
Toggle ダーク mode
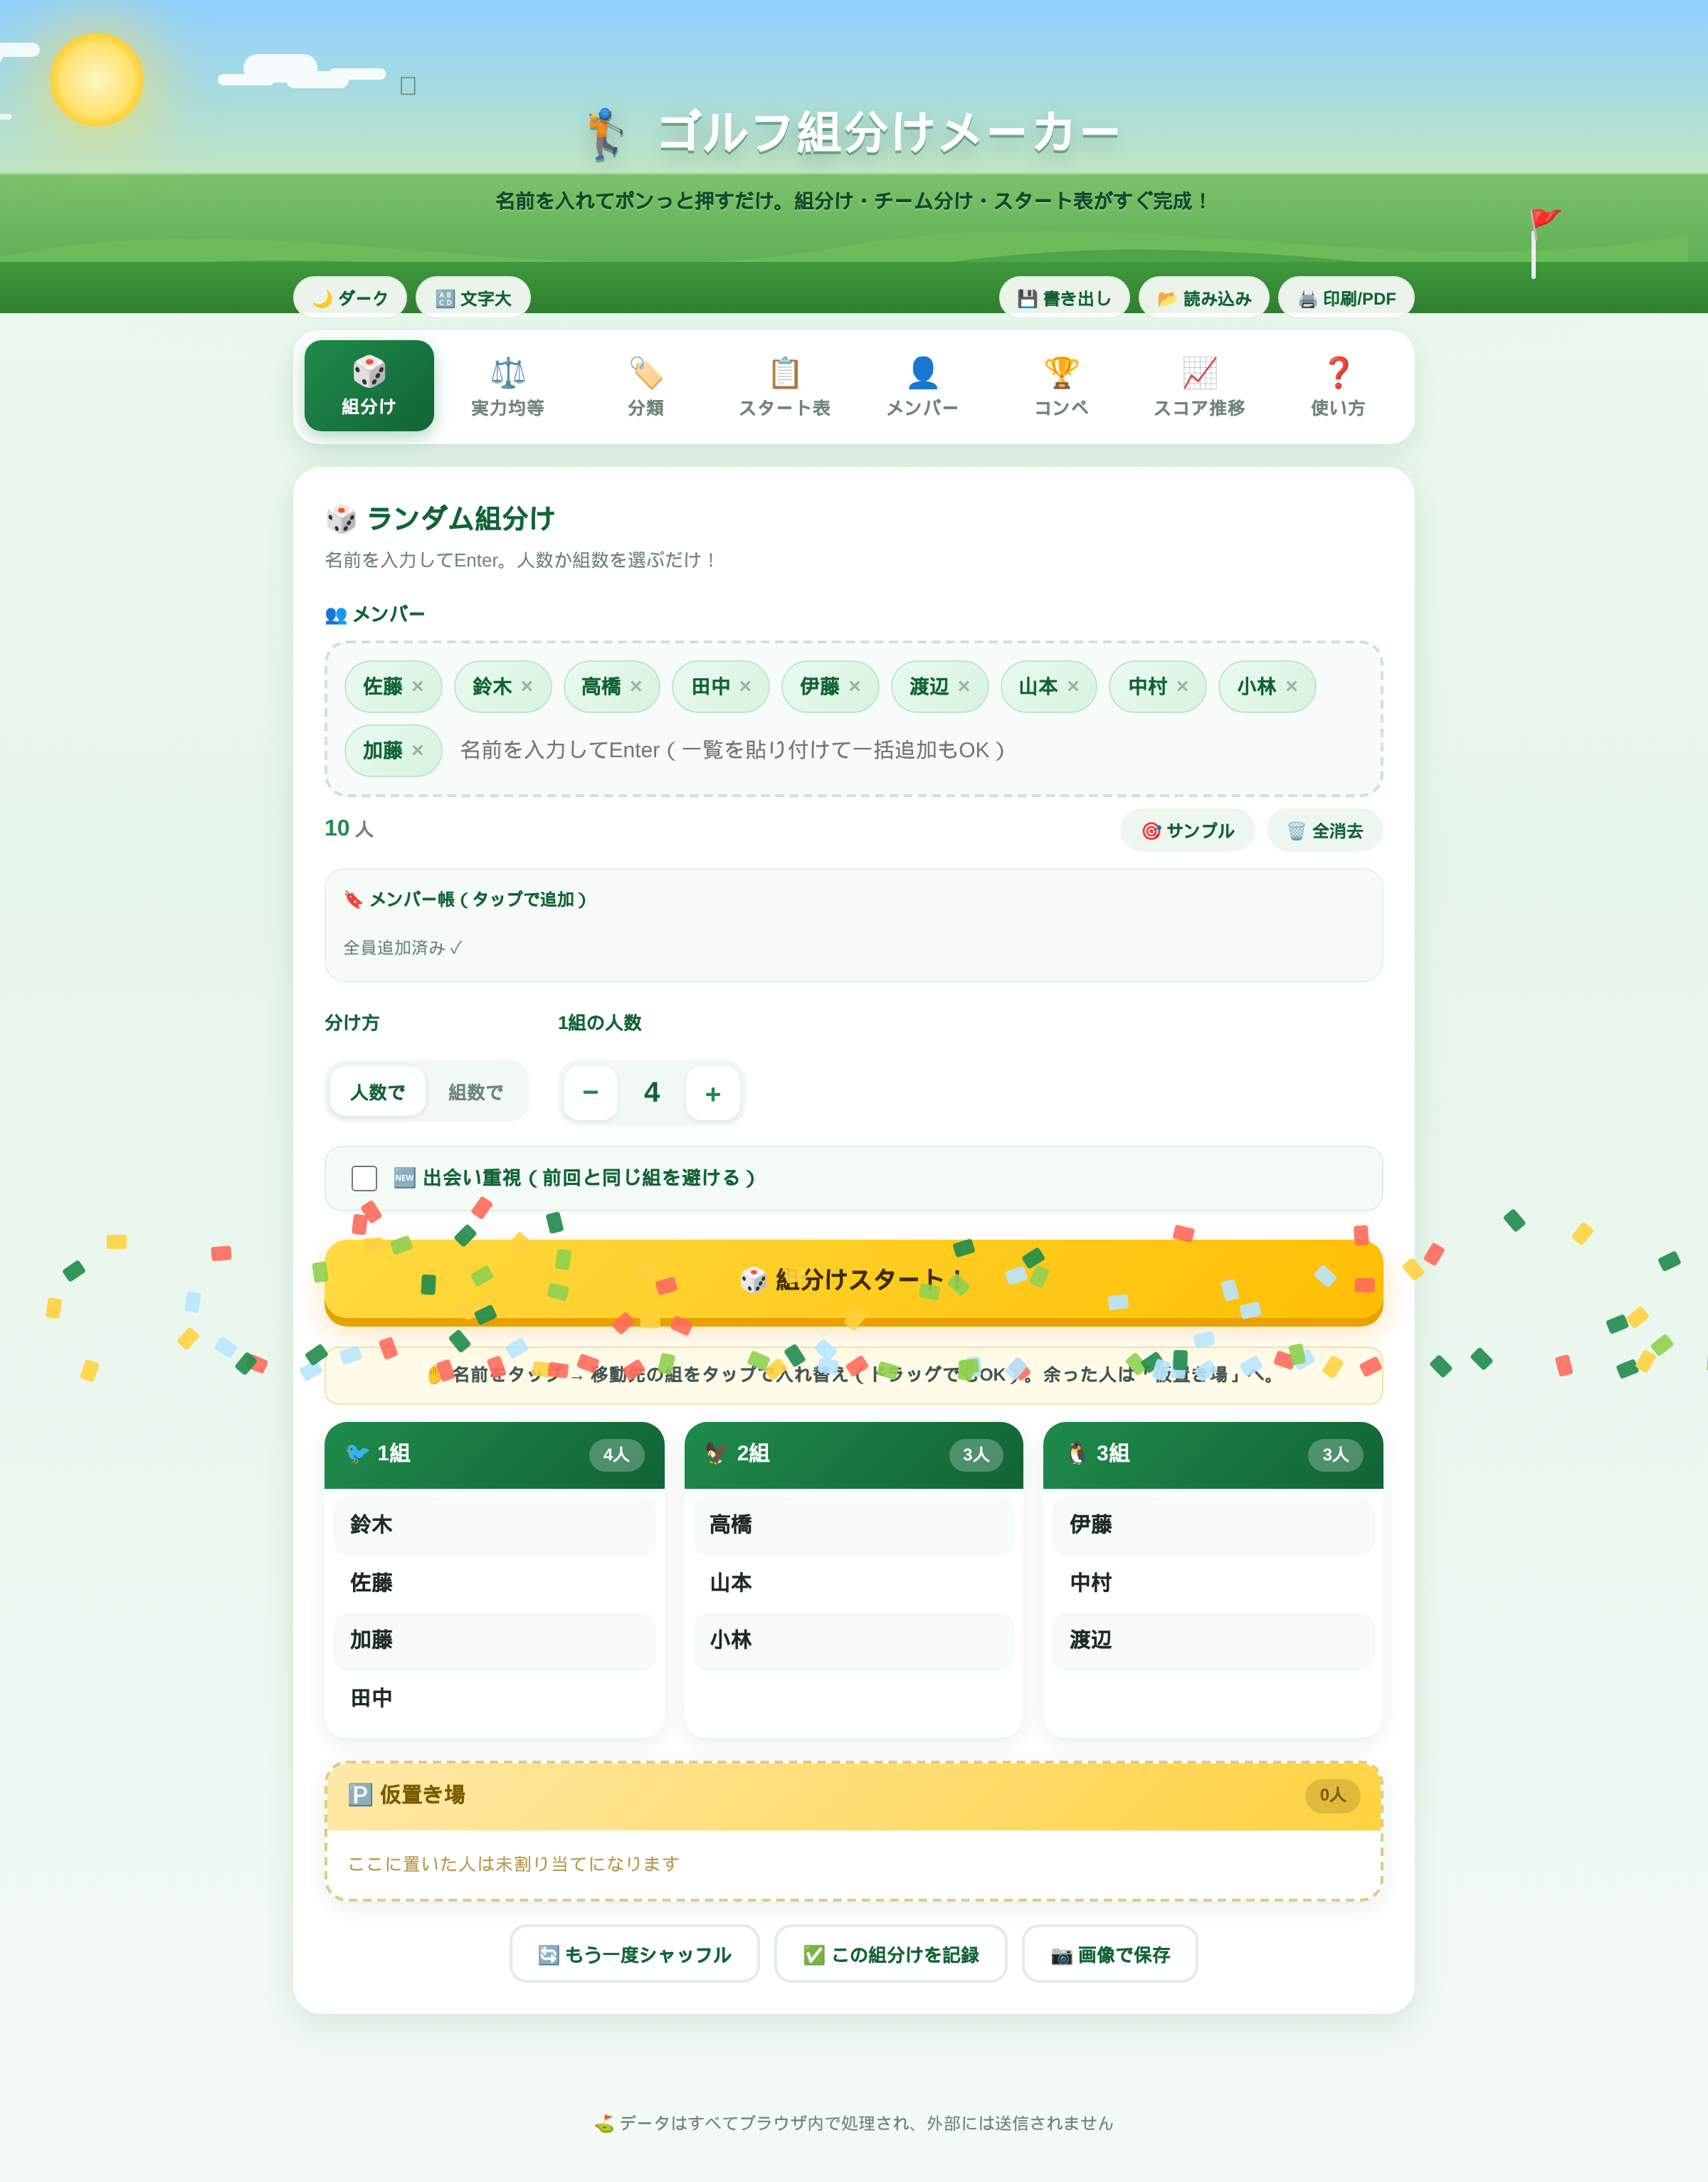pyautogui.click(x=350, y=298)
